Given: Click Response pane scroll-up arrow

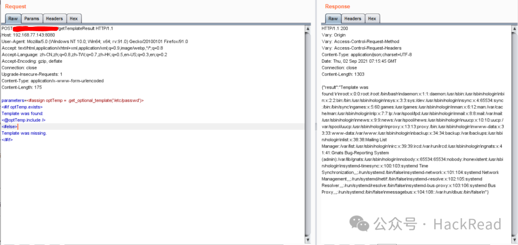Looking at the screenshot, I should pos(515,29).
